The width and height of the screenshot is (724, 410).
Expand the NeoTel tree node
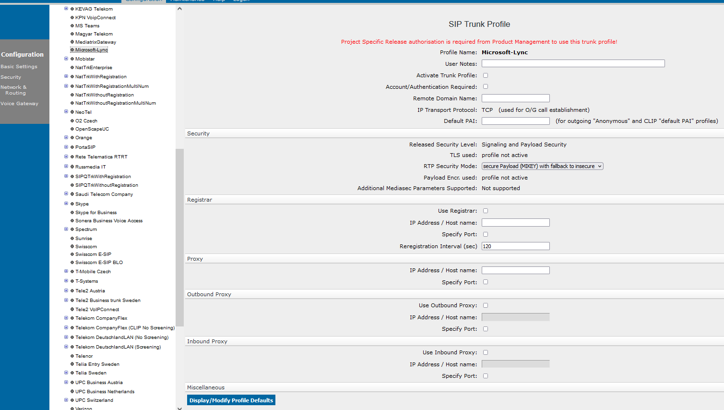coord(66,112)
